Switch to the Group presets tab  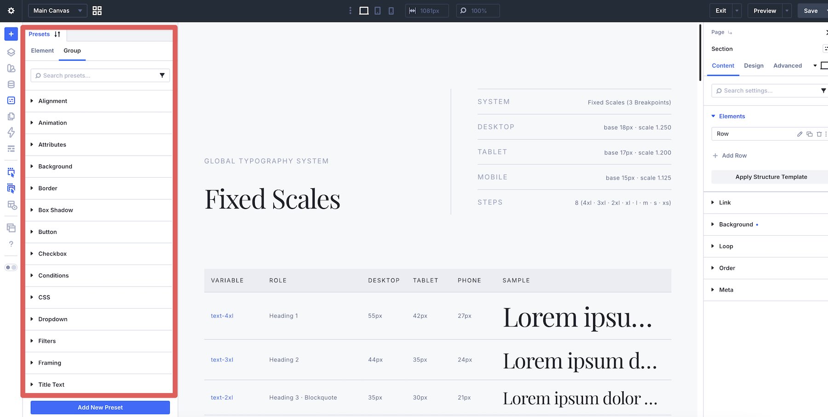click(x=72, y=51)
